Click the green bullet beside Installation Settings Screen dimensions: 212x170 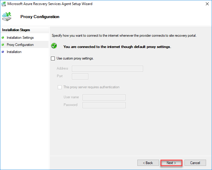[x=3, y=38]
